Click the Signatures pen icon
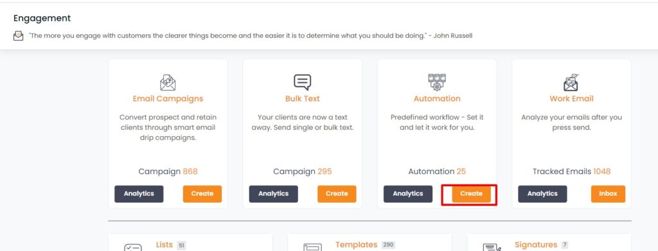The height and width of the screenshot is (251, 658). 492,247
